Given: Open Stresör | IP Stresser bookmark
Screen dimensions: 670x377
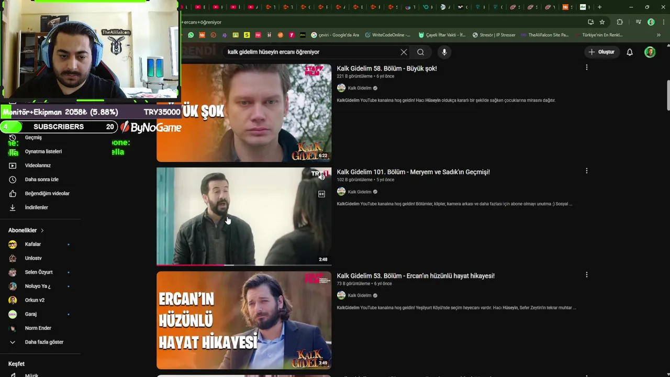Looking at the screenshot, I should (x=494, y=35).
